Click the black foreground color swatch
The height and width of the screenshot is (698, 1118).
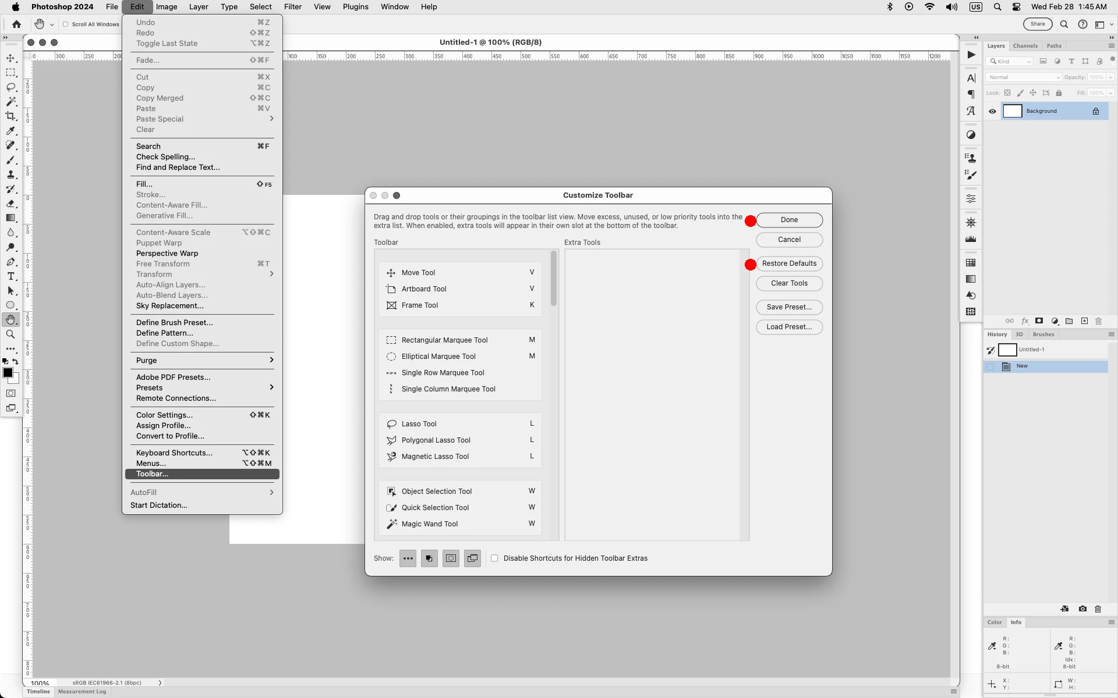click(x=8, y=373)
